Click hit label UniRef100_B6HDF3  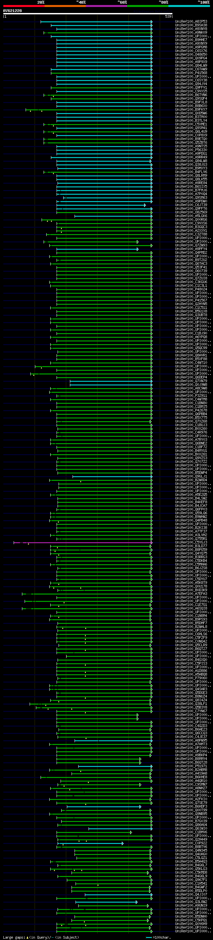coord(191,806)
